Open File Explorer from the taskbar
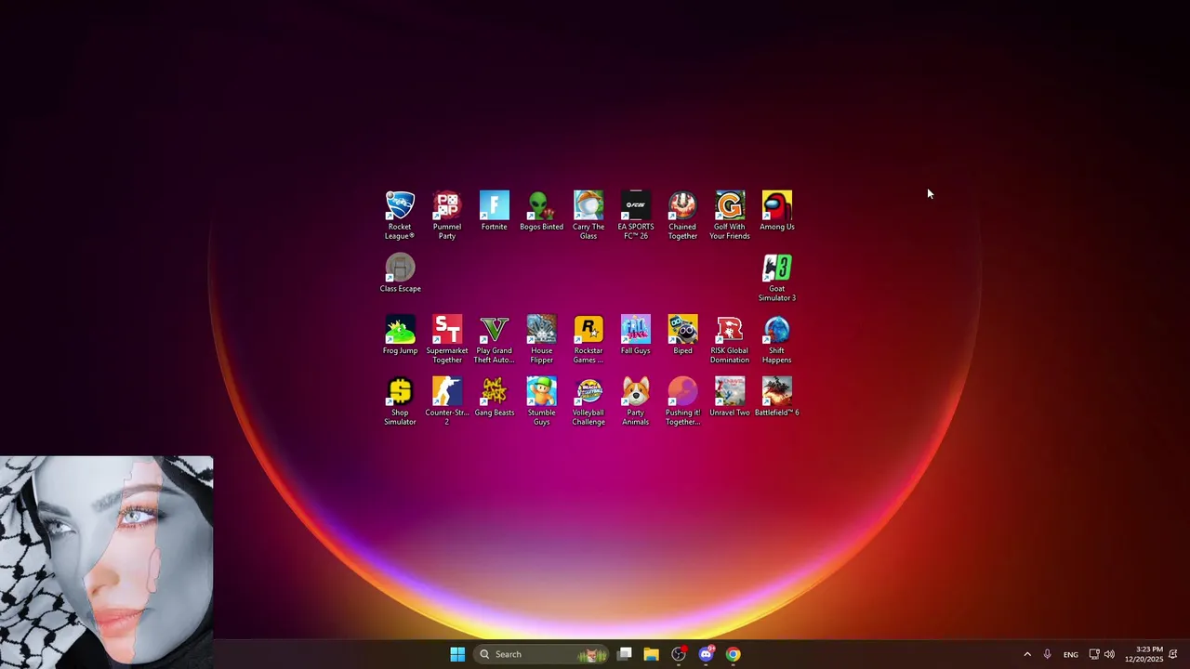This screenshot has width=1190, height=669. coord(652,654)
